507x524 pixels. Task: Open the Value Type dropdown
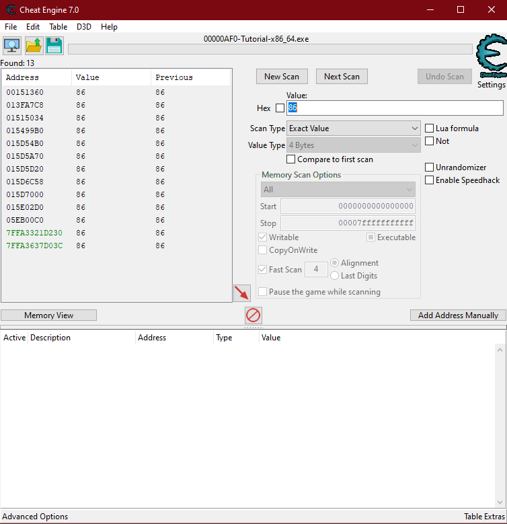tap(354, 145)
